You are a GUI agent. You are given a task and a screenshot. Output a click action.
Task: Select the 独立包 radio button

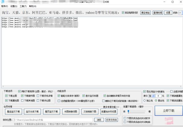pos(145,100)
